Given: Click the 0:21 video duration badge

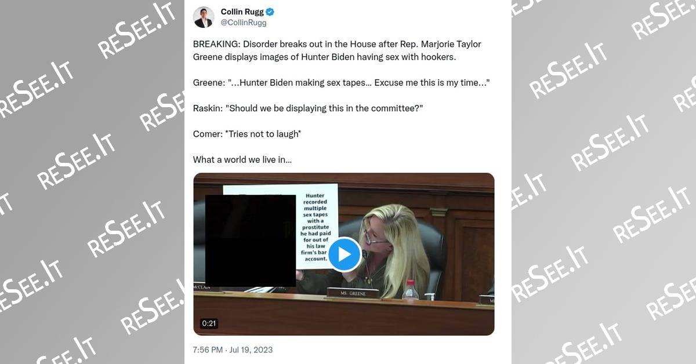Looking at the screenshot, I should click(x=209, y=323).
